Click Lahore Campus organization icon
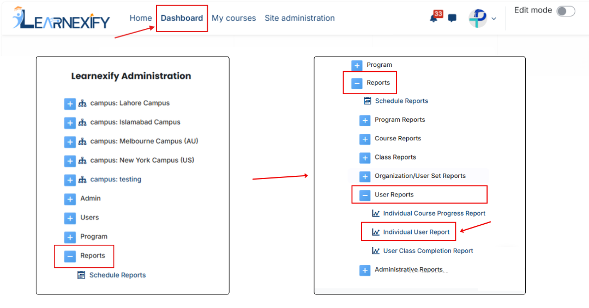589x308 pixels. [x=82, y=103]
